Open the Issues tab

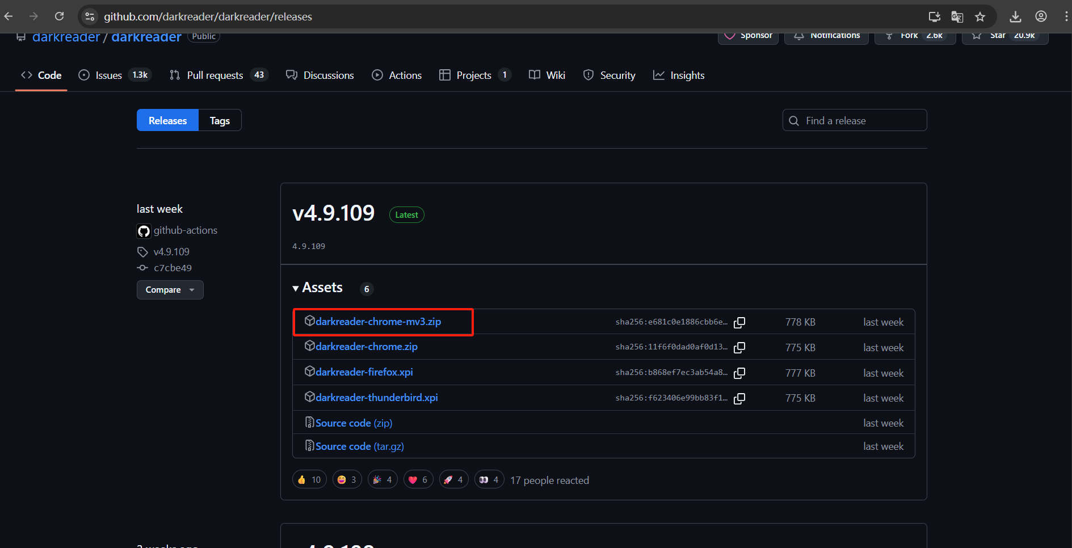click(x=115, y=75)
